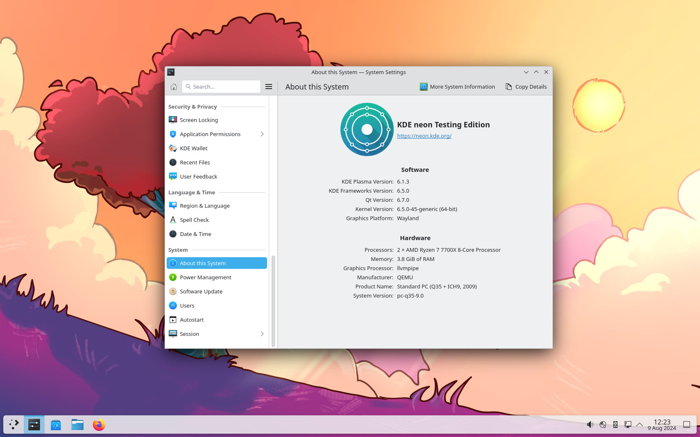Select Software Update icon
Image resolution: width=700 pixels, height=437 pixels.
click(173, 291)
